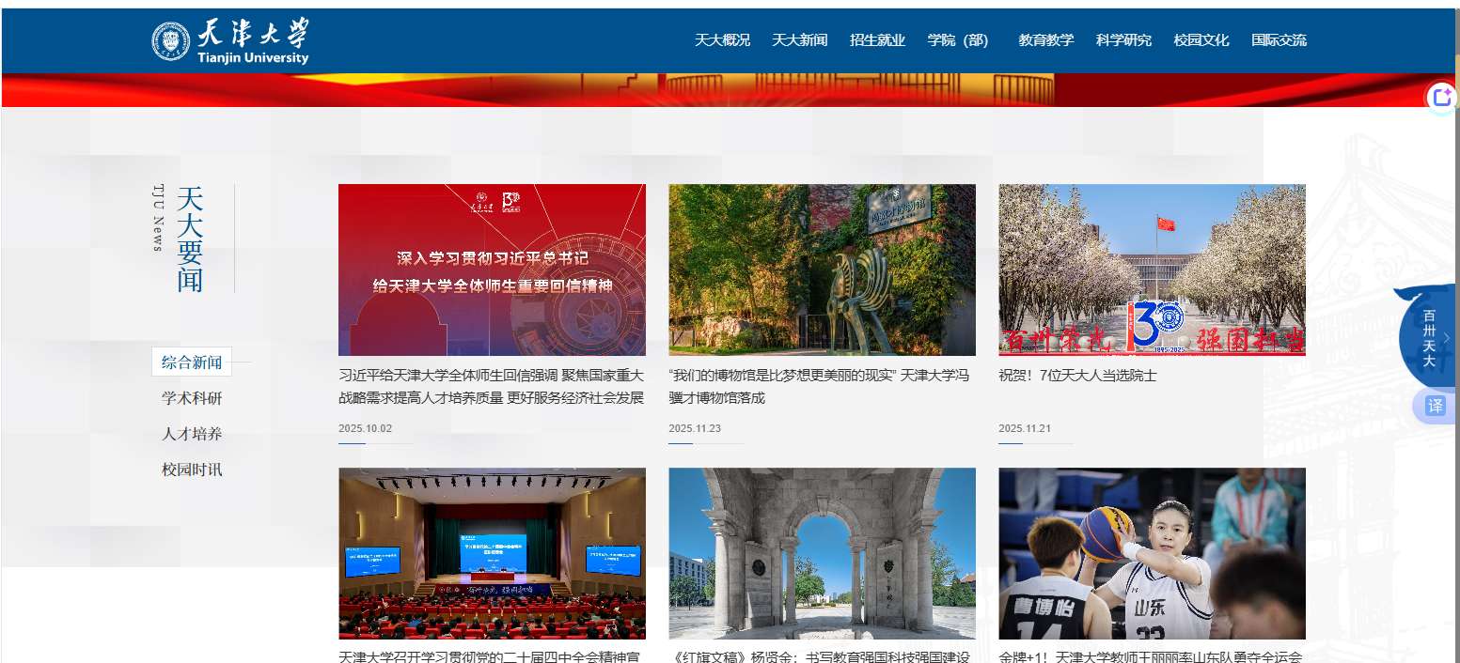The height and width of the screenshot is (663, 1460).
Task: Switch to the 学术科研 news category
Action: [192, 398]
